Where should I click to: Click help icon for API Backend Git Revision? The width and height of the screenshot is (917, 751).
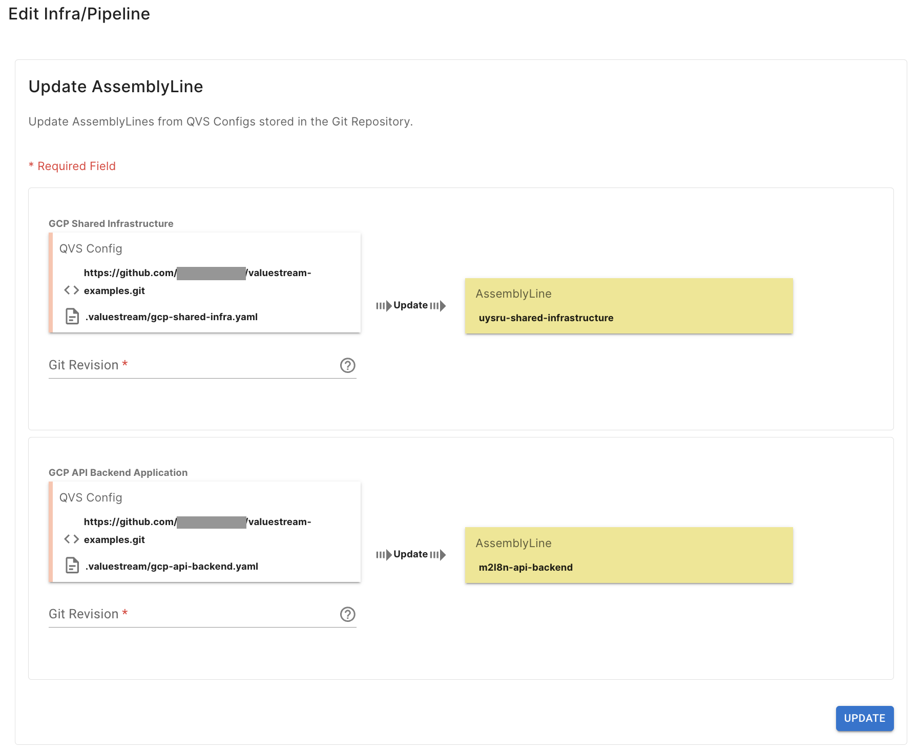[x=347, y=614]
